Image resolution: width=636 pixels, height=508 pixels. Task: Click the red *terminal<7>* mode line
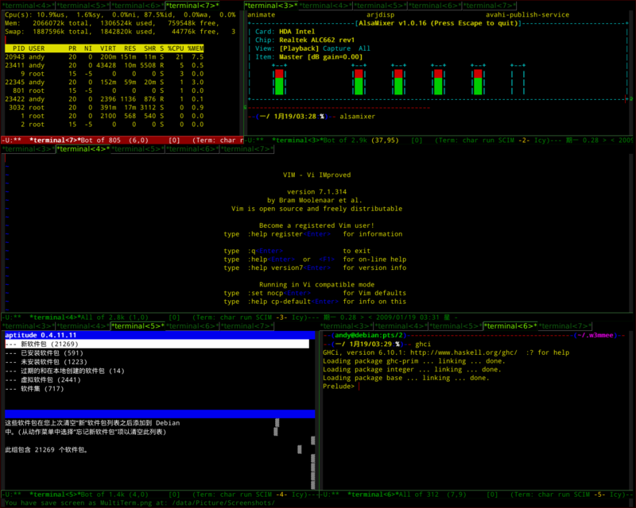[x=122, y=140]
